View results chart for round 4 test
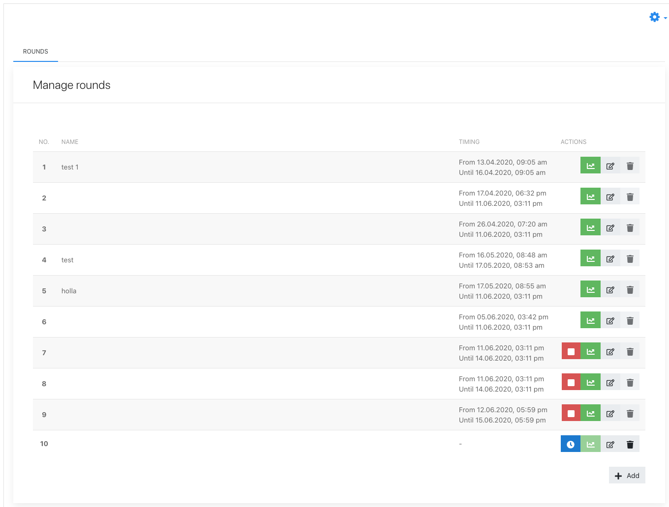The width and height of the screenshot is (669, 507). click(x=590, y=258)
